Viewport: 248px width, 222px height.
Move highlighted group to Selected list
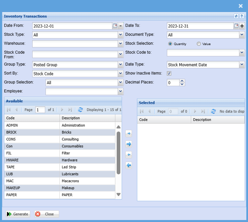click(x=129, y=134)
